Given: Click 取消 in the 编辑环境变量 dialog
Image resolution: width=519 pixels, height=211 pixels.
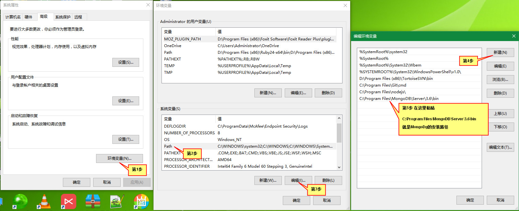Looking at the screenshot, I should click(x=500, y=200).
